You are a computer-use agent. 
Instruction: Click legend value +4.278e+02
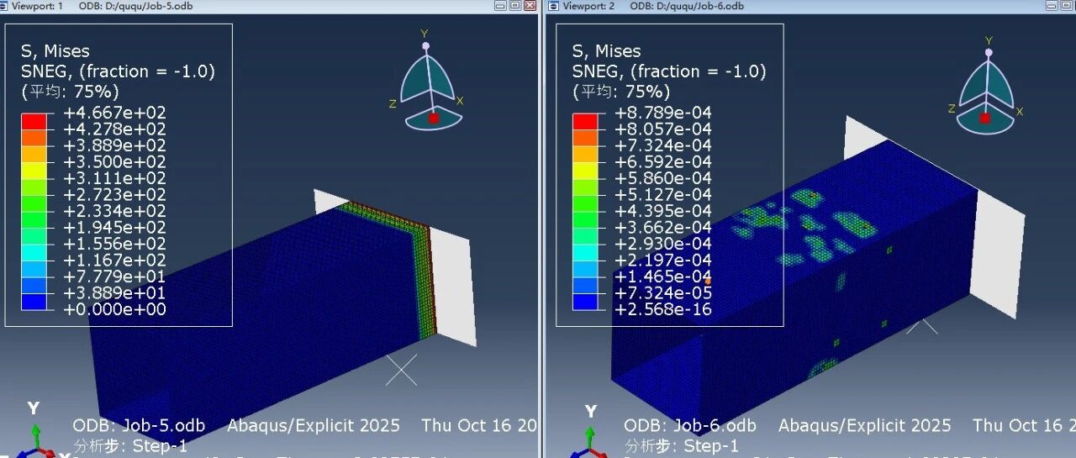coord(115,129)
